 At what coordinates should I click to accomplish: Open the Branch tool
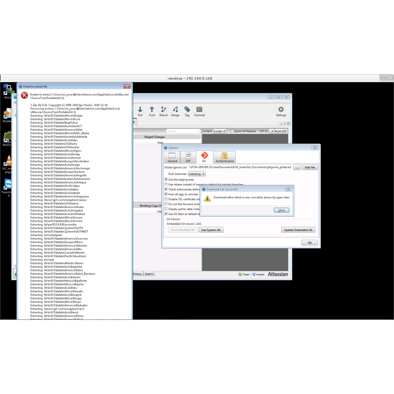pyautogui.click(x=164, y=111)
